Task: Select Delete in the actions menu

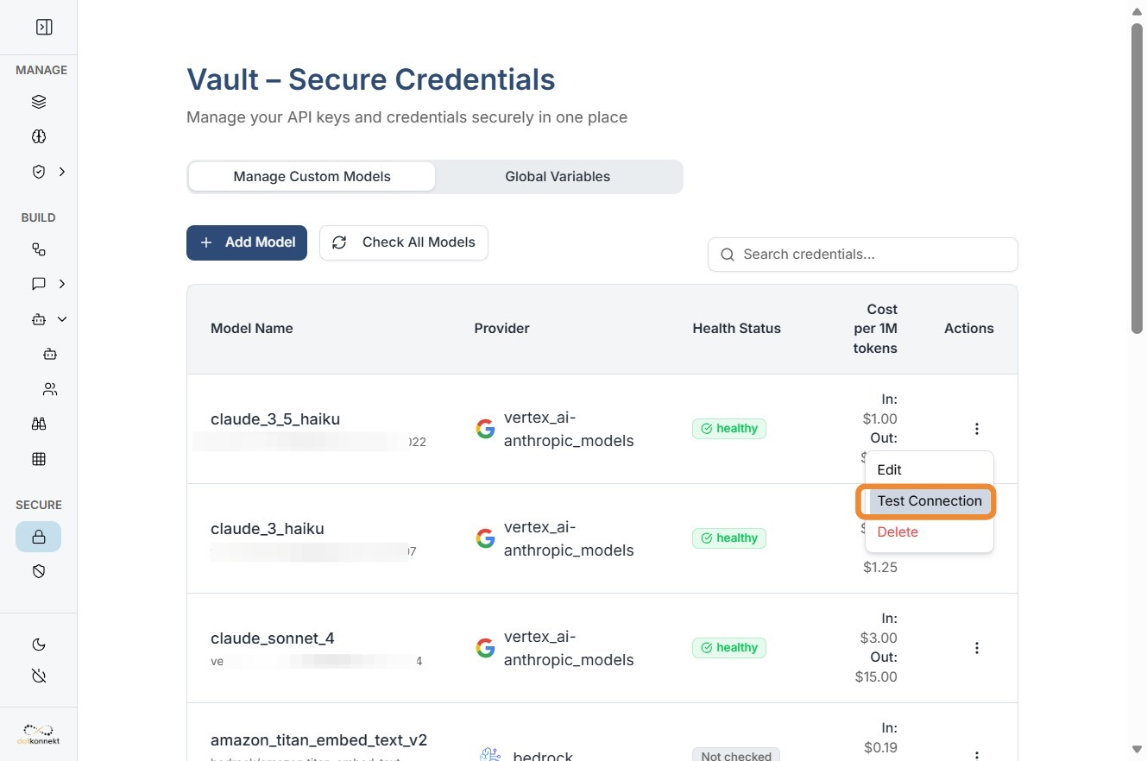Action: [898, 532]
